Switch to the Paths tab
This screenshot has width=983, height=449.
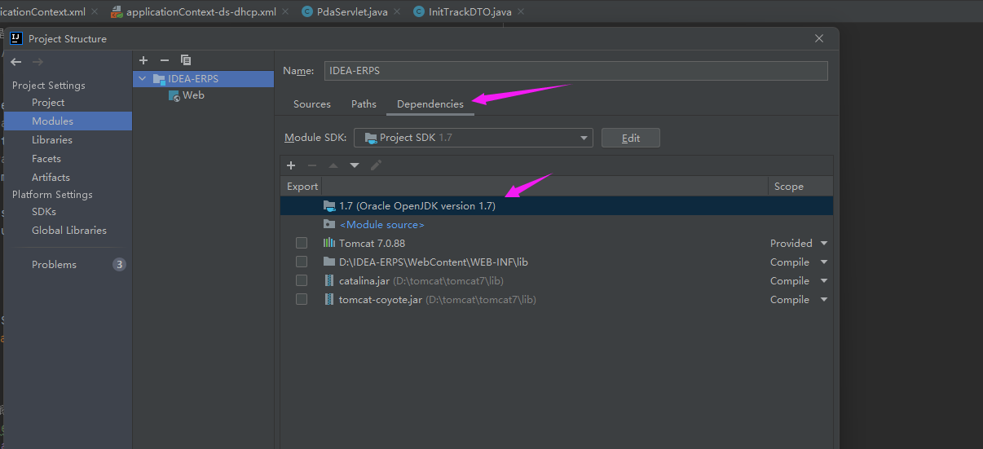click(x=364, y=104)
